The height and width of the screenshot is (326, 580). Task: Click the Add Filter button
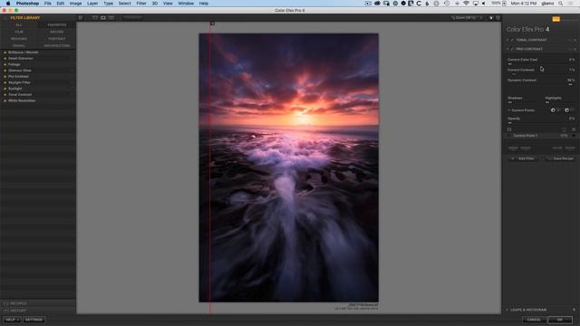(x=524, y=158)
